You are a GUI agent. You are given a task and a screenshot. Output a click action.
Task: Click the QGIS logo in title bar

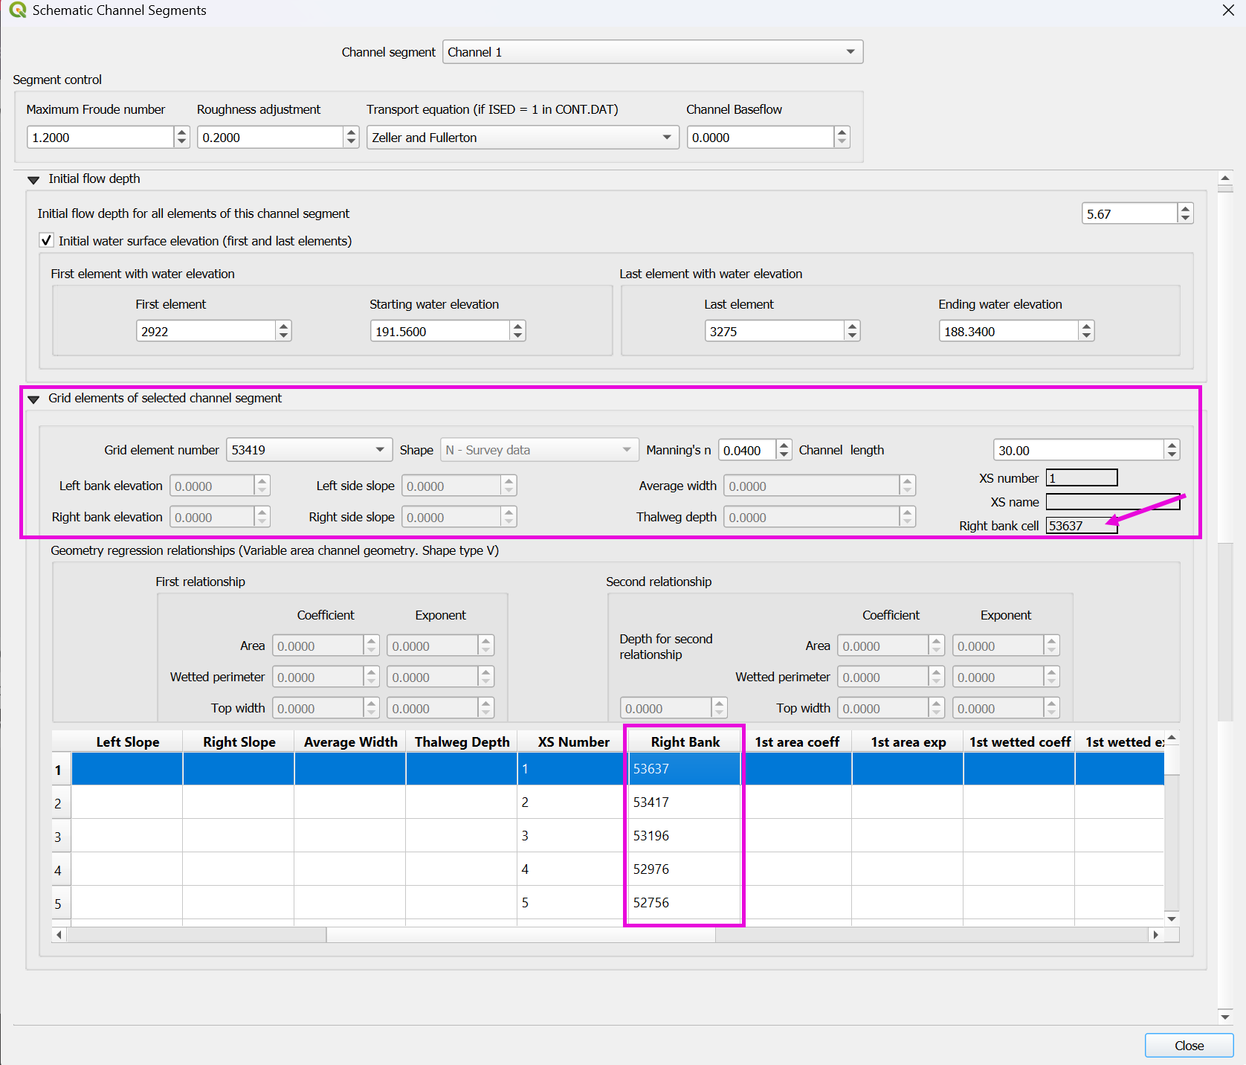tap(17, 10)
